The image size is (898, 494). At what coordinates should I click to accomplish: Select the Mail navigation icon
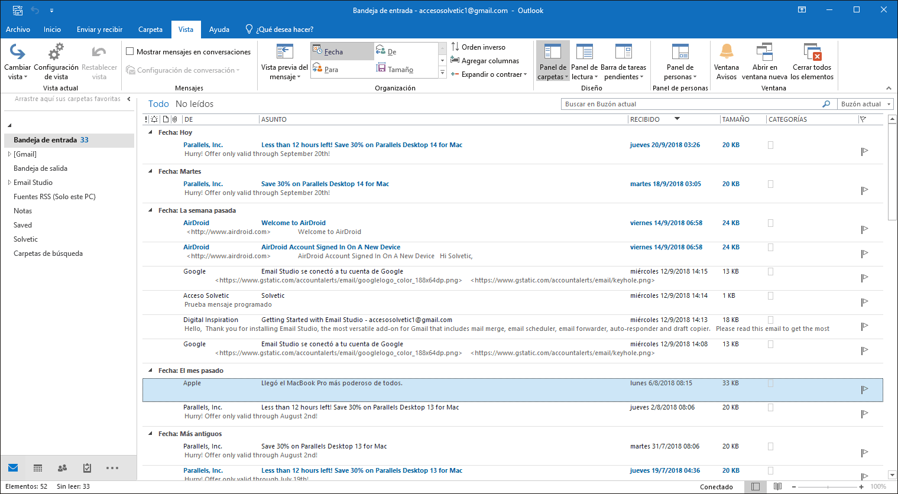pos(12,467)
